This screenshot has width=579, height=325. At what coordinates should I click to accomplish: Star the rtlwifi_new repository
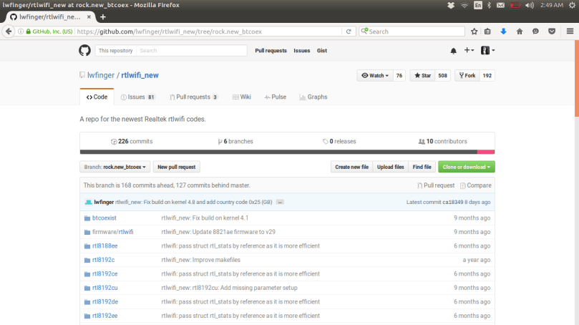pyautogui.click(x=423, y=75)
